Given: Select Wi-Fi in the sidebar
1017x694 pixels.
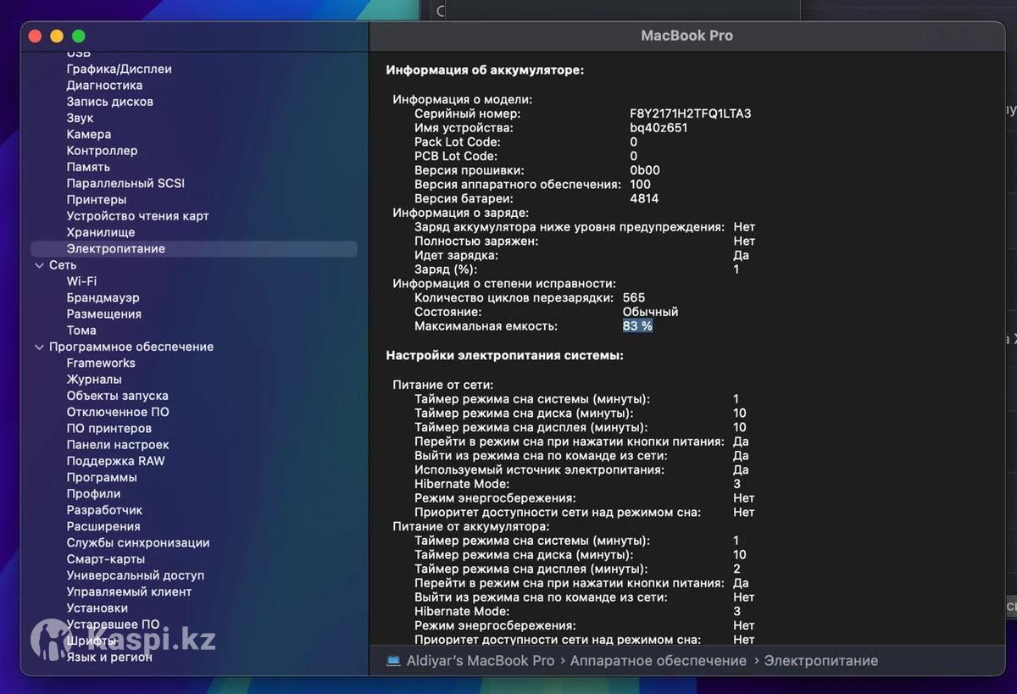Looking at the screenshot, I should 81,281.
